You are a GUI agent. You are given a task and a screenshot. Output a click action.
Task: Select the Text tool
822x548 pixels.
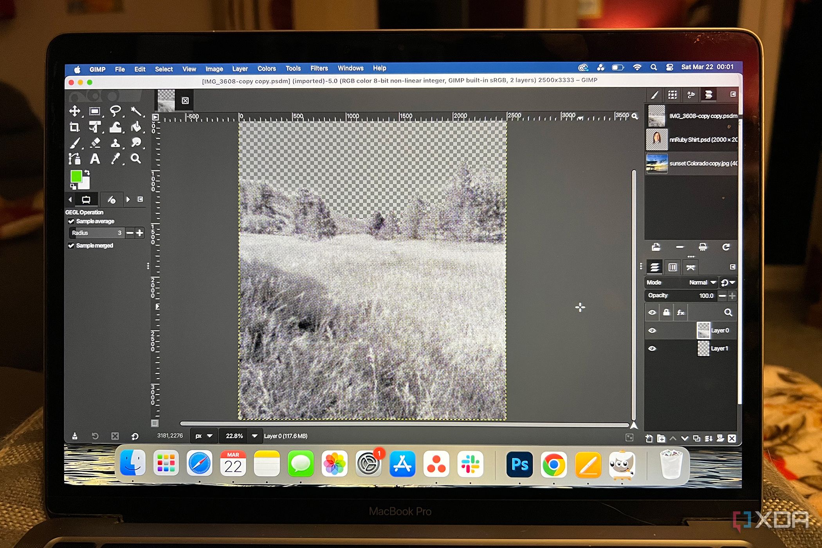click(95, 159)
